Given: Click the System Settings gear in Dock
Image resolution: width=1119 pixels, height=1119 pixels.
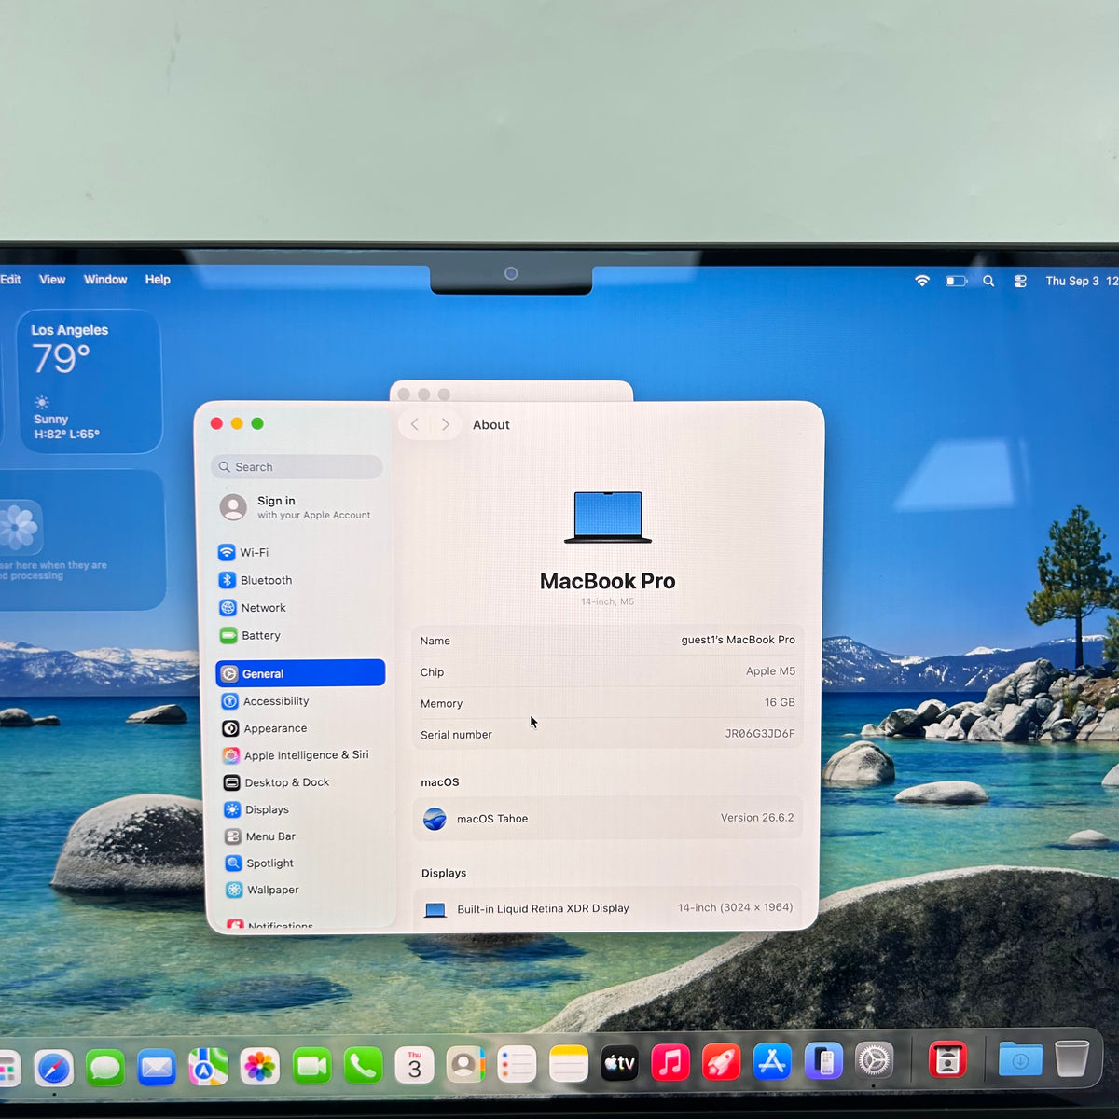Looking at the screenshot, I should pos(875,1060).
